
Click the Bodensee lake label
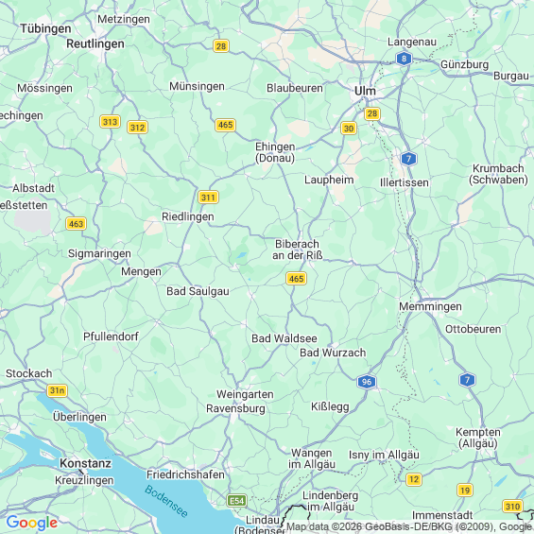pyautogui.click(x=166, y=501)
